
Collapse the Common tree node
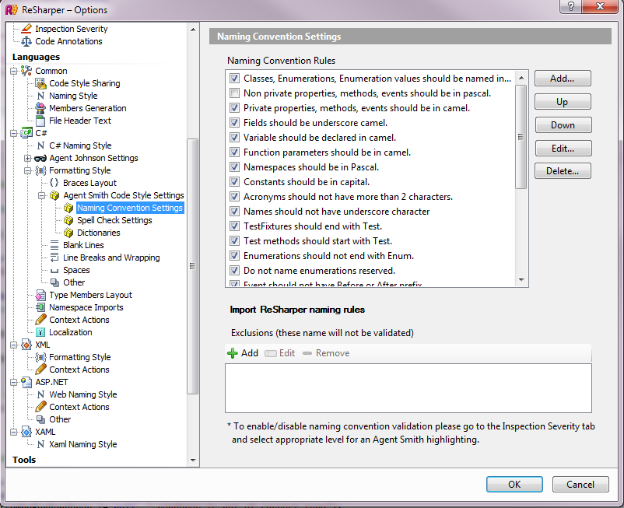(14, 71)
